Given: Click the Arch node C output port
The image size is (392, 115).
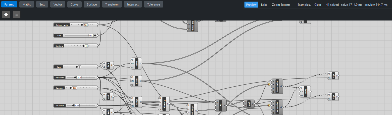Looking at the screenshot, I should 254,103.
